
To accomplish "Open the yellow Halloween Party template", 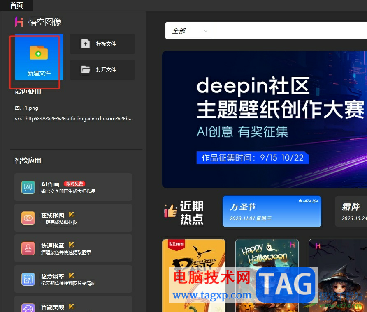I will tap(193, 275).
